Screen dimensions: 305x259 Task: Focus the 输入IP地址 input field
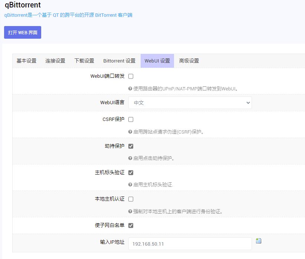190,244
